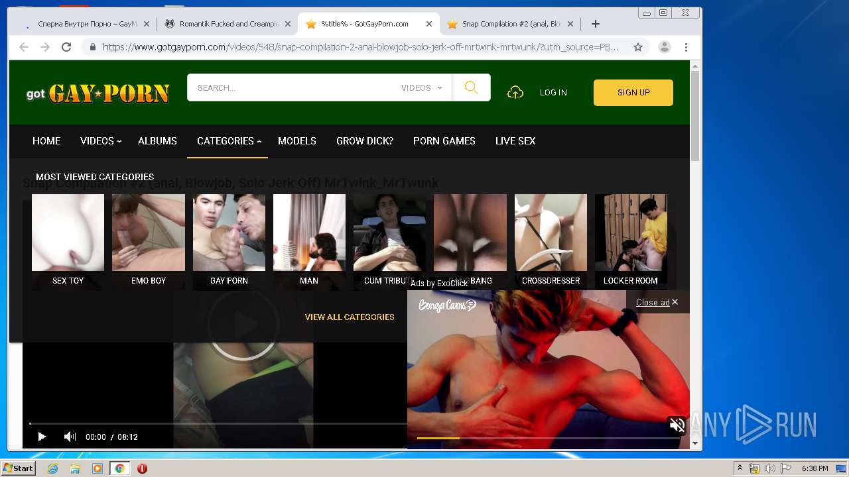Go to the HOME navigation item
Image resolution: width=849 pixels, height=477 pixels.
[x=46, y=141]
